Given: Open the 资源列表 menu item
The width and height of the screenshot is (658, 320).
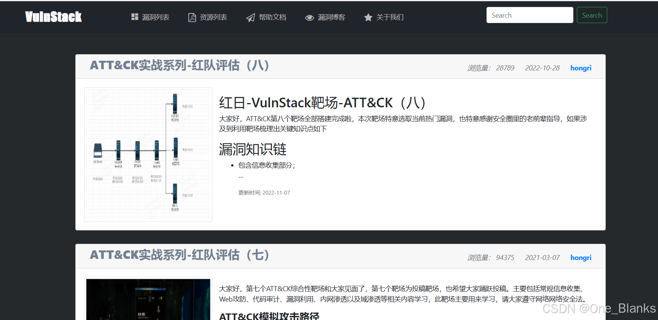Looking at the screenshot, I should tap(213, 17).
